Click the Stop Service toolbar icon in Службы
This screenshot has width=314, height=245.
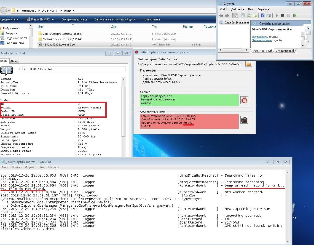tap(282, 15)
